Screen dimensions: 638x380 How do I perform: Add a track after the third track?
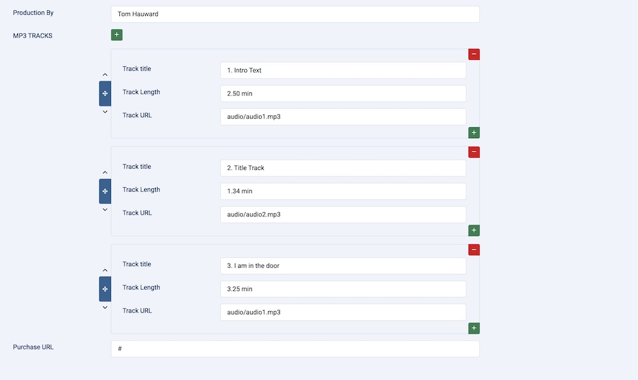(x=474, y=328)
